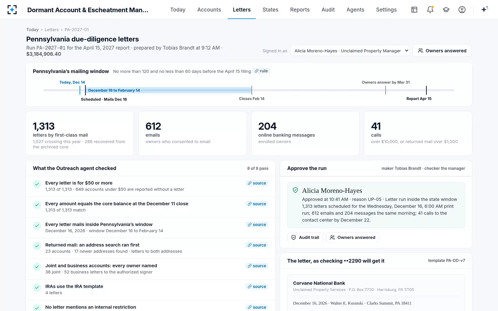Click the green check beside 'Joint and business accounts'

37,267
